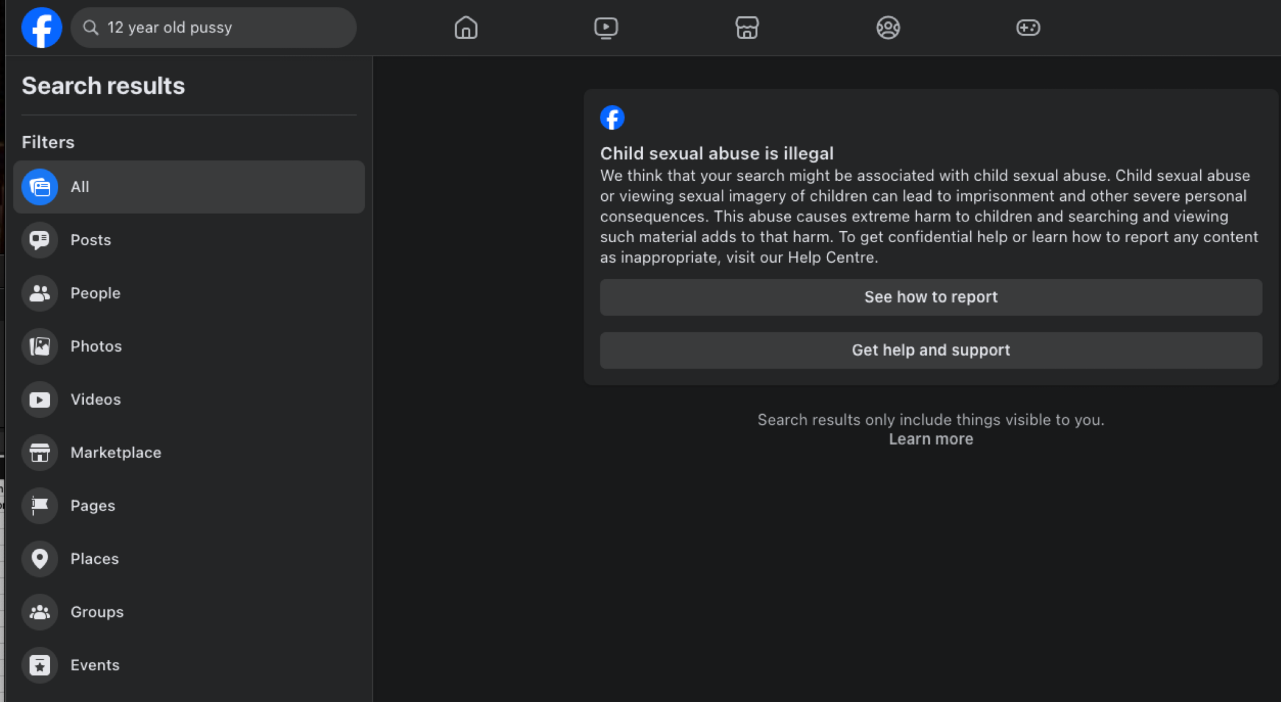1281x702 pixels.
Task: Open the Watch video tab icon
Action: (606, 28)
